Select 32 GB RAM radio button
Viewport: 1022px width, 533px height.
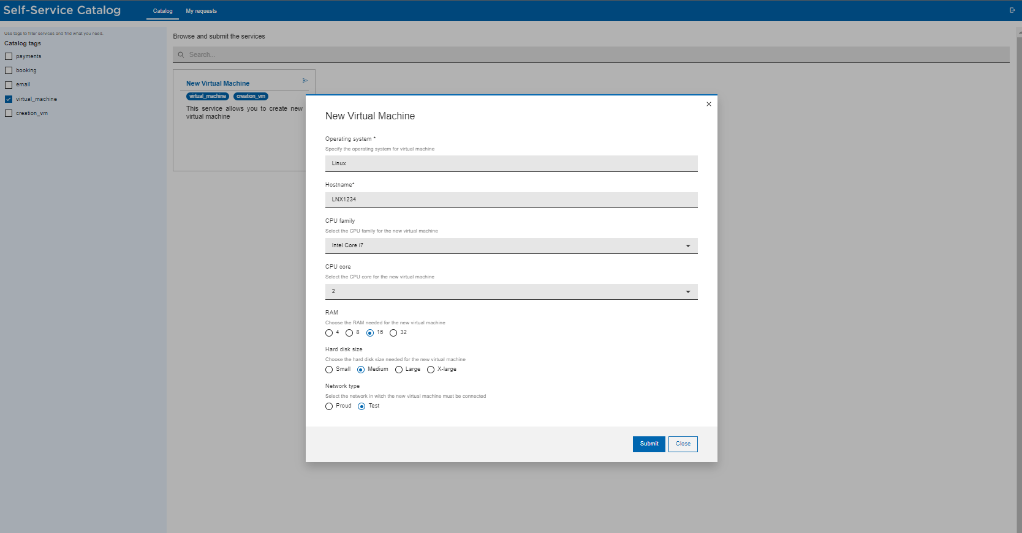coord(393,333)
